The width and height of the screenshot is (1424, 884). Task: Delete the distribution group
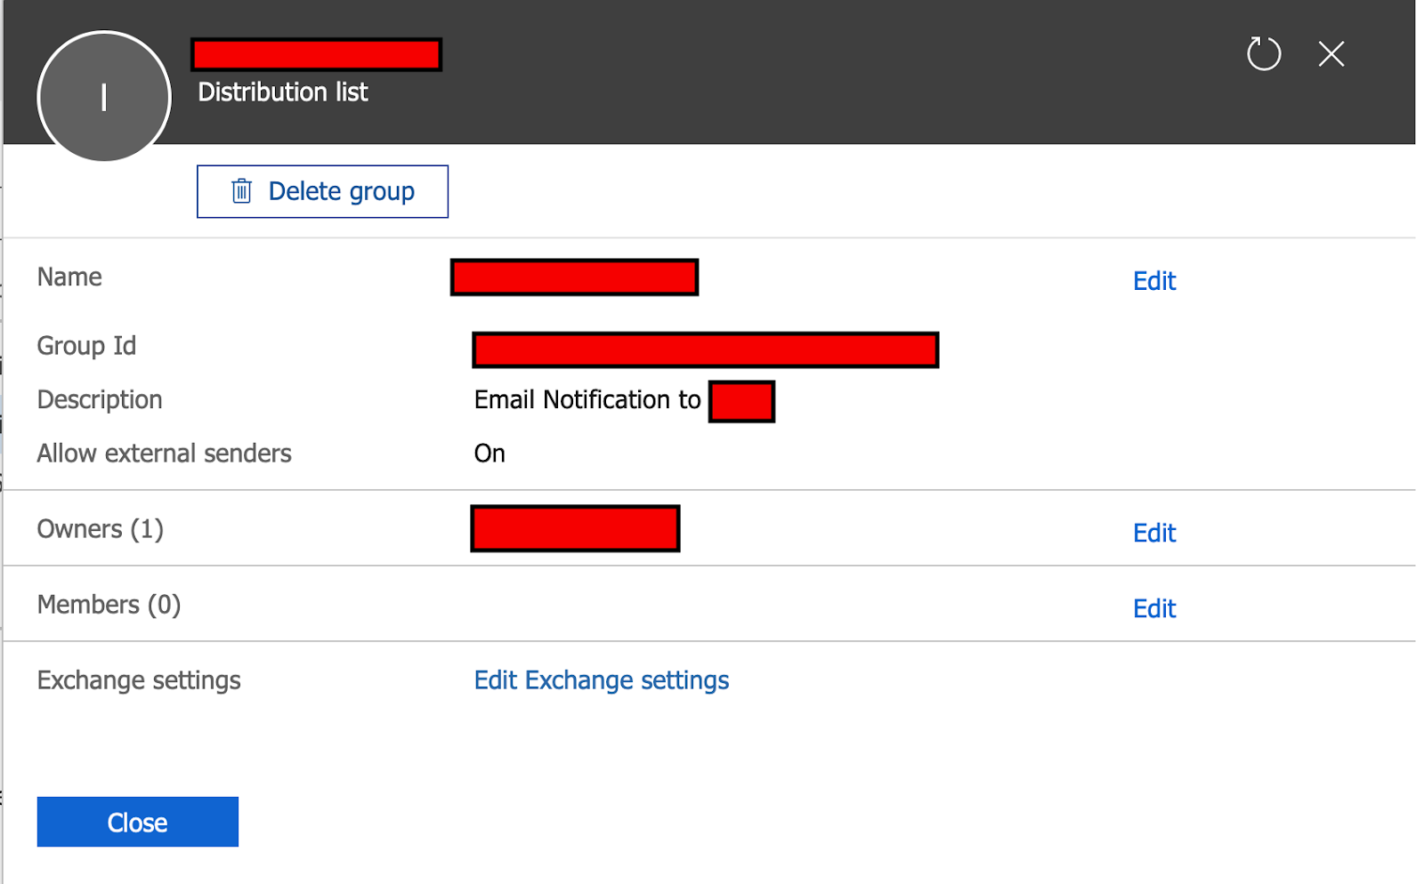click(322, 190)
